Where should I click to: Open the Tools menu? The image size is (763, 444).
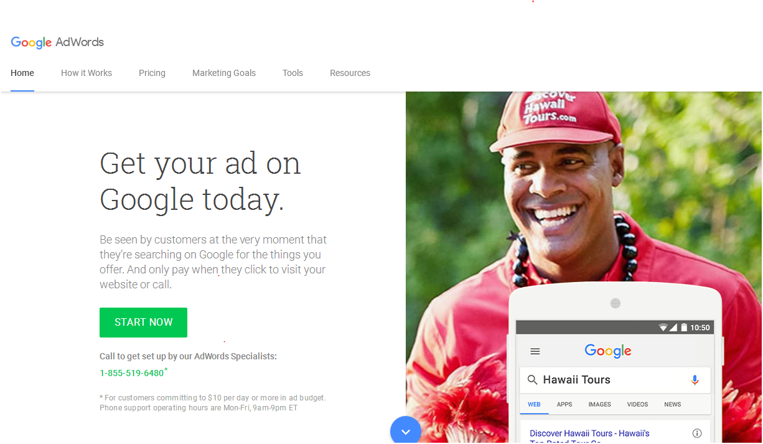(x=293, y=73)
